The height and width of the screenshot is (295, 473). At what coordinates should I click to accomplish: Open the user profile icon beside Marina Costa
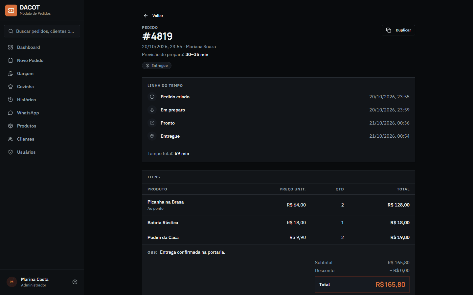click(75, 282)
